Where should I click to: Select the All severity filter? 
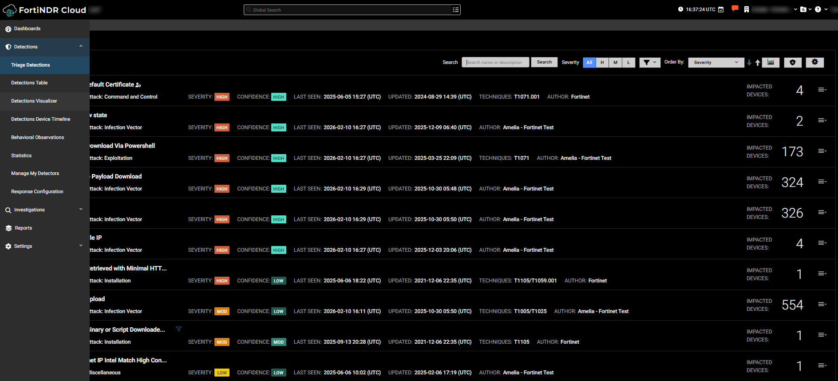coord(589,63)
